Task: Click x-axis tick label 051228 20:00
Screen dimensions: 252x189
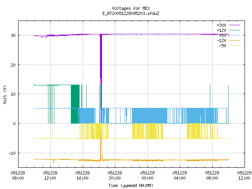Action: (115, 176)
